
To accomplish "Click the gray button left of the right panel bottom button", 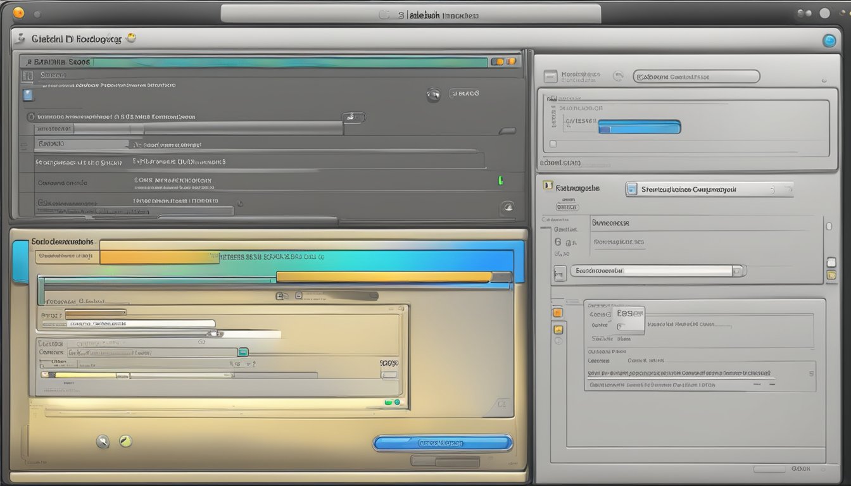I will pyautogui.click(x=769, y=469).
